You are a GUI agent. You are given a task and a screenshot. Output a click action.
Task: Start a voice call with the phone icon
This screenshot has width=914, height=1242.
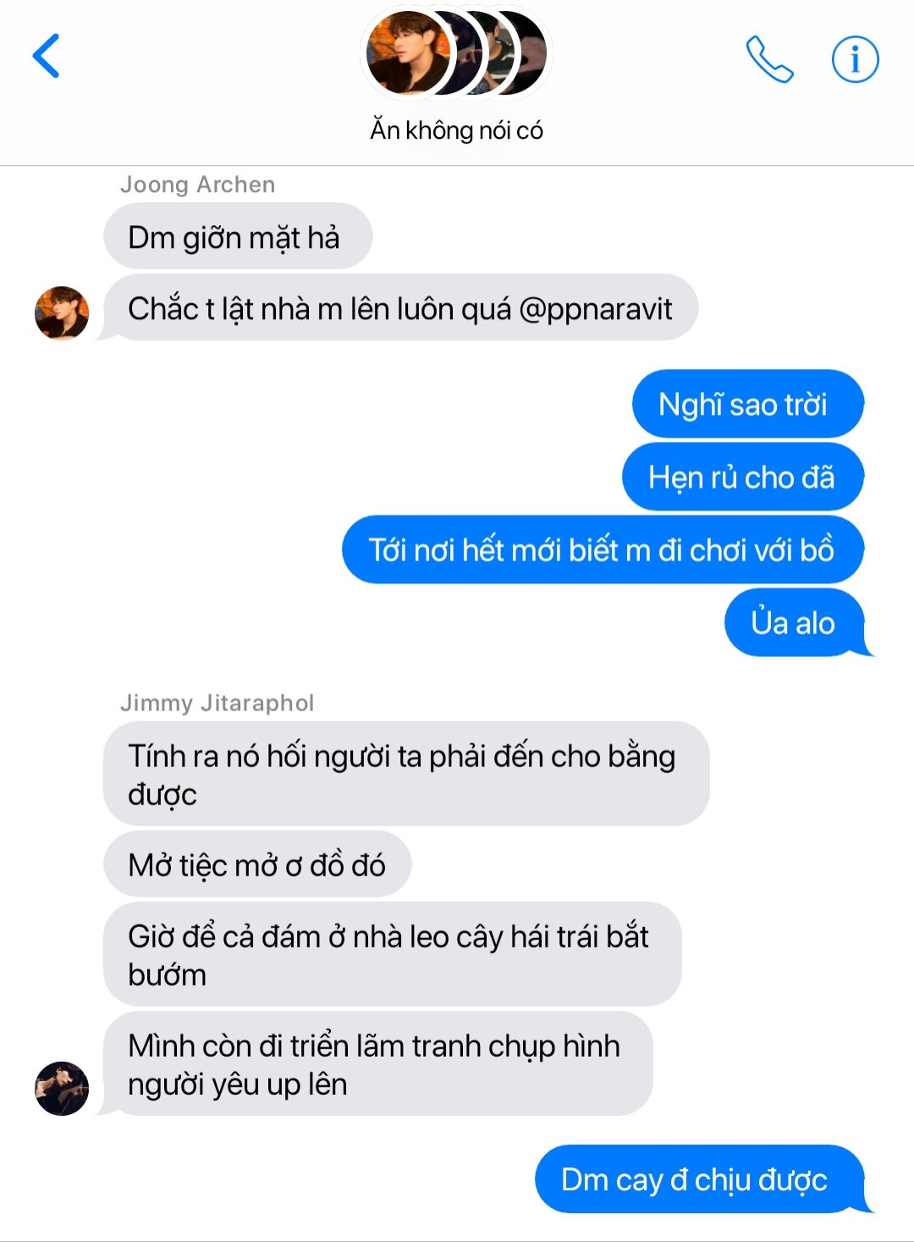point(769,58)
